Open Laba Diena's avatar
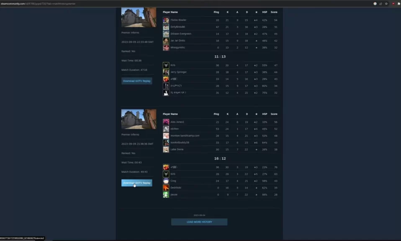The width and height of the screenshot is (401, 241). [x=166, y=150]
